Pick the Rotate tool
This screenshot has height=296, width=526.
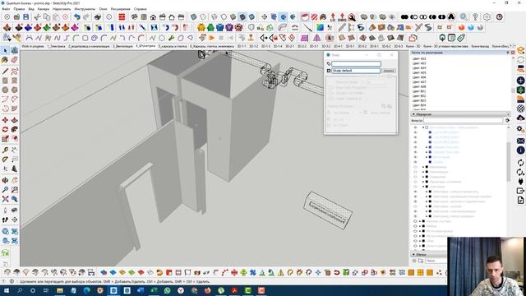pos(5,129)
